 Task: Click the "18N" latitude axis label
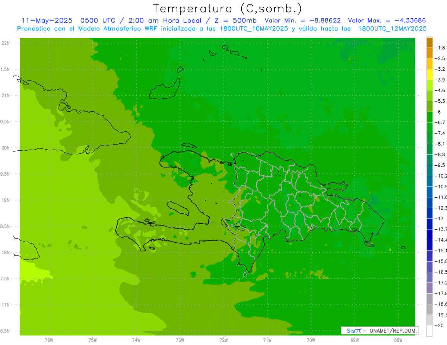click(5, 252)
